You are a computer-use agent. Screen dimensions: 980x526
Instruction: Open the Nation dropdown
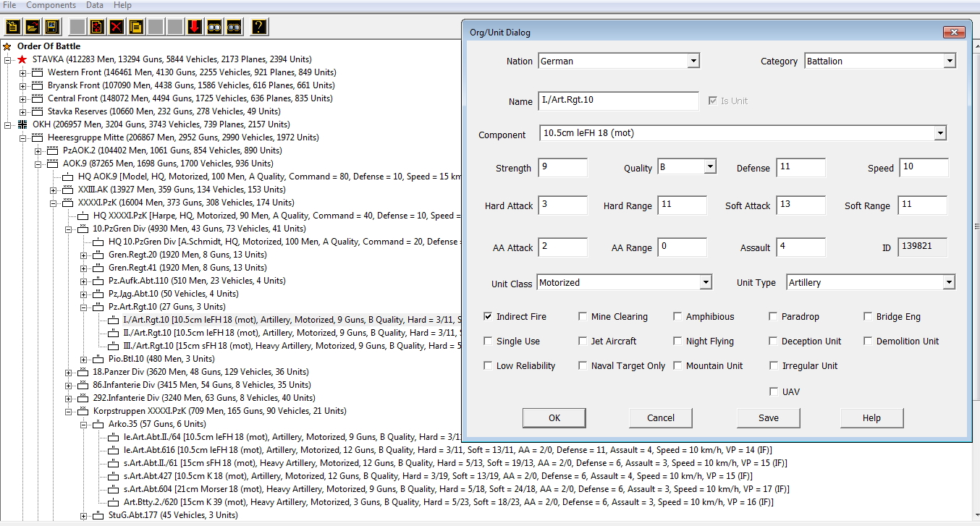693,61
